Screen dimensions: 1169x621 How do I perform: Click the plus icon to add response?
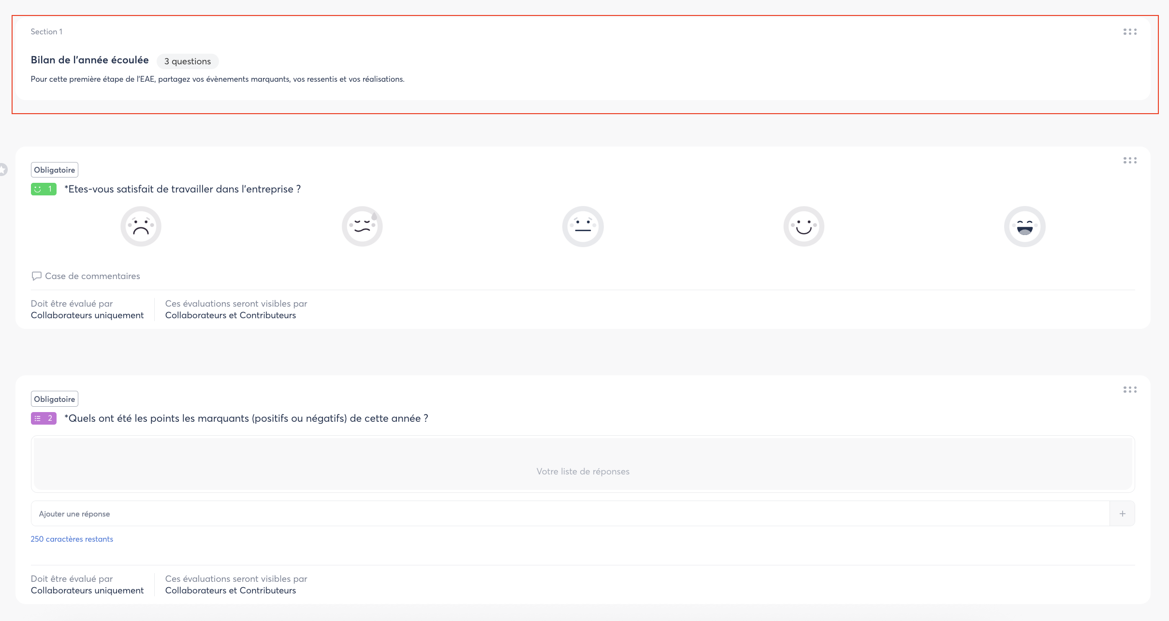tap(1122, 514)
